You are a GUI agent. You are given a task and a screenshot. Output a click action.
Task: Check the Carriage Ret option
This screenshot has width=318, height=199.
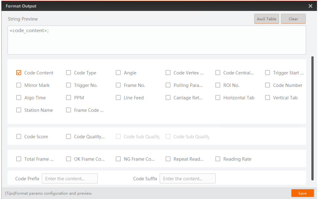click(168, 98)
